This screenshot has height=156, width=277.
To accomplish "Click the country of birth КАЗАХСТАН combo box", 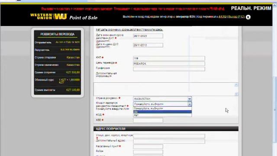I will point(162,99).
